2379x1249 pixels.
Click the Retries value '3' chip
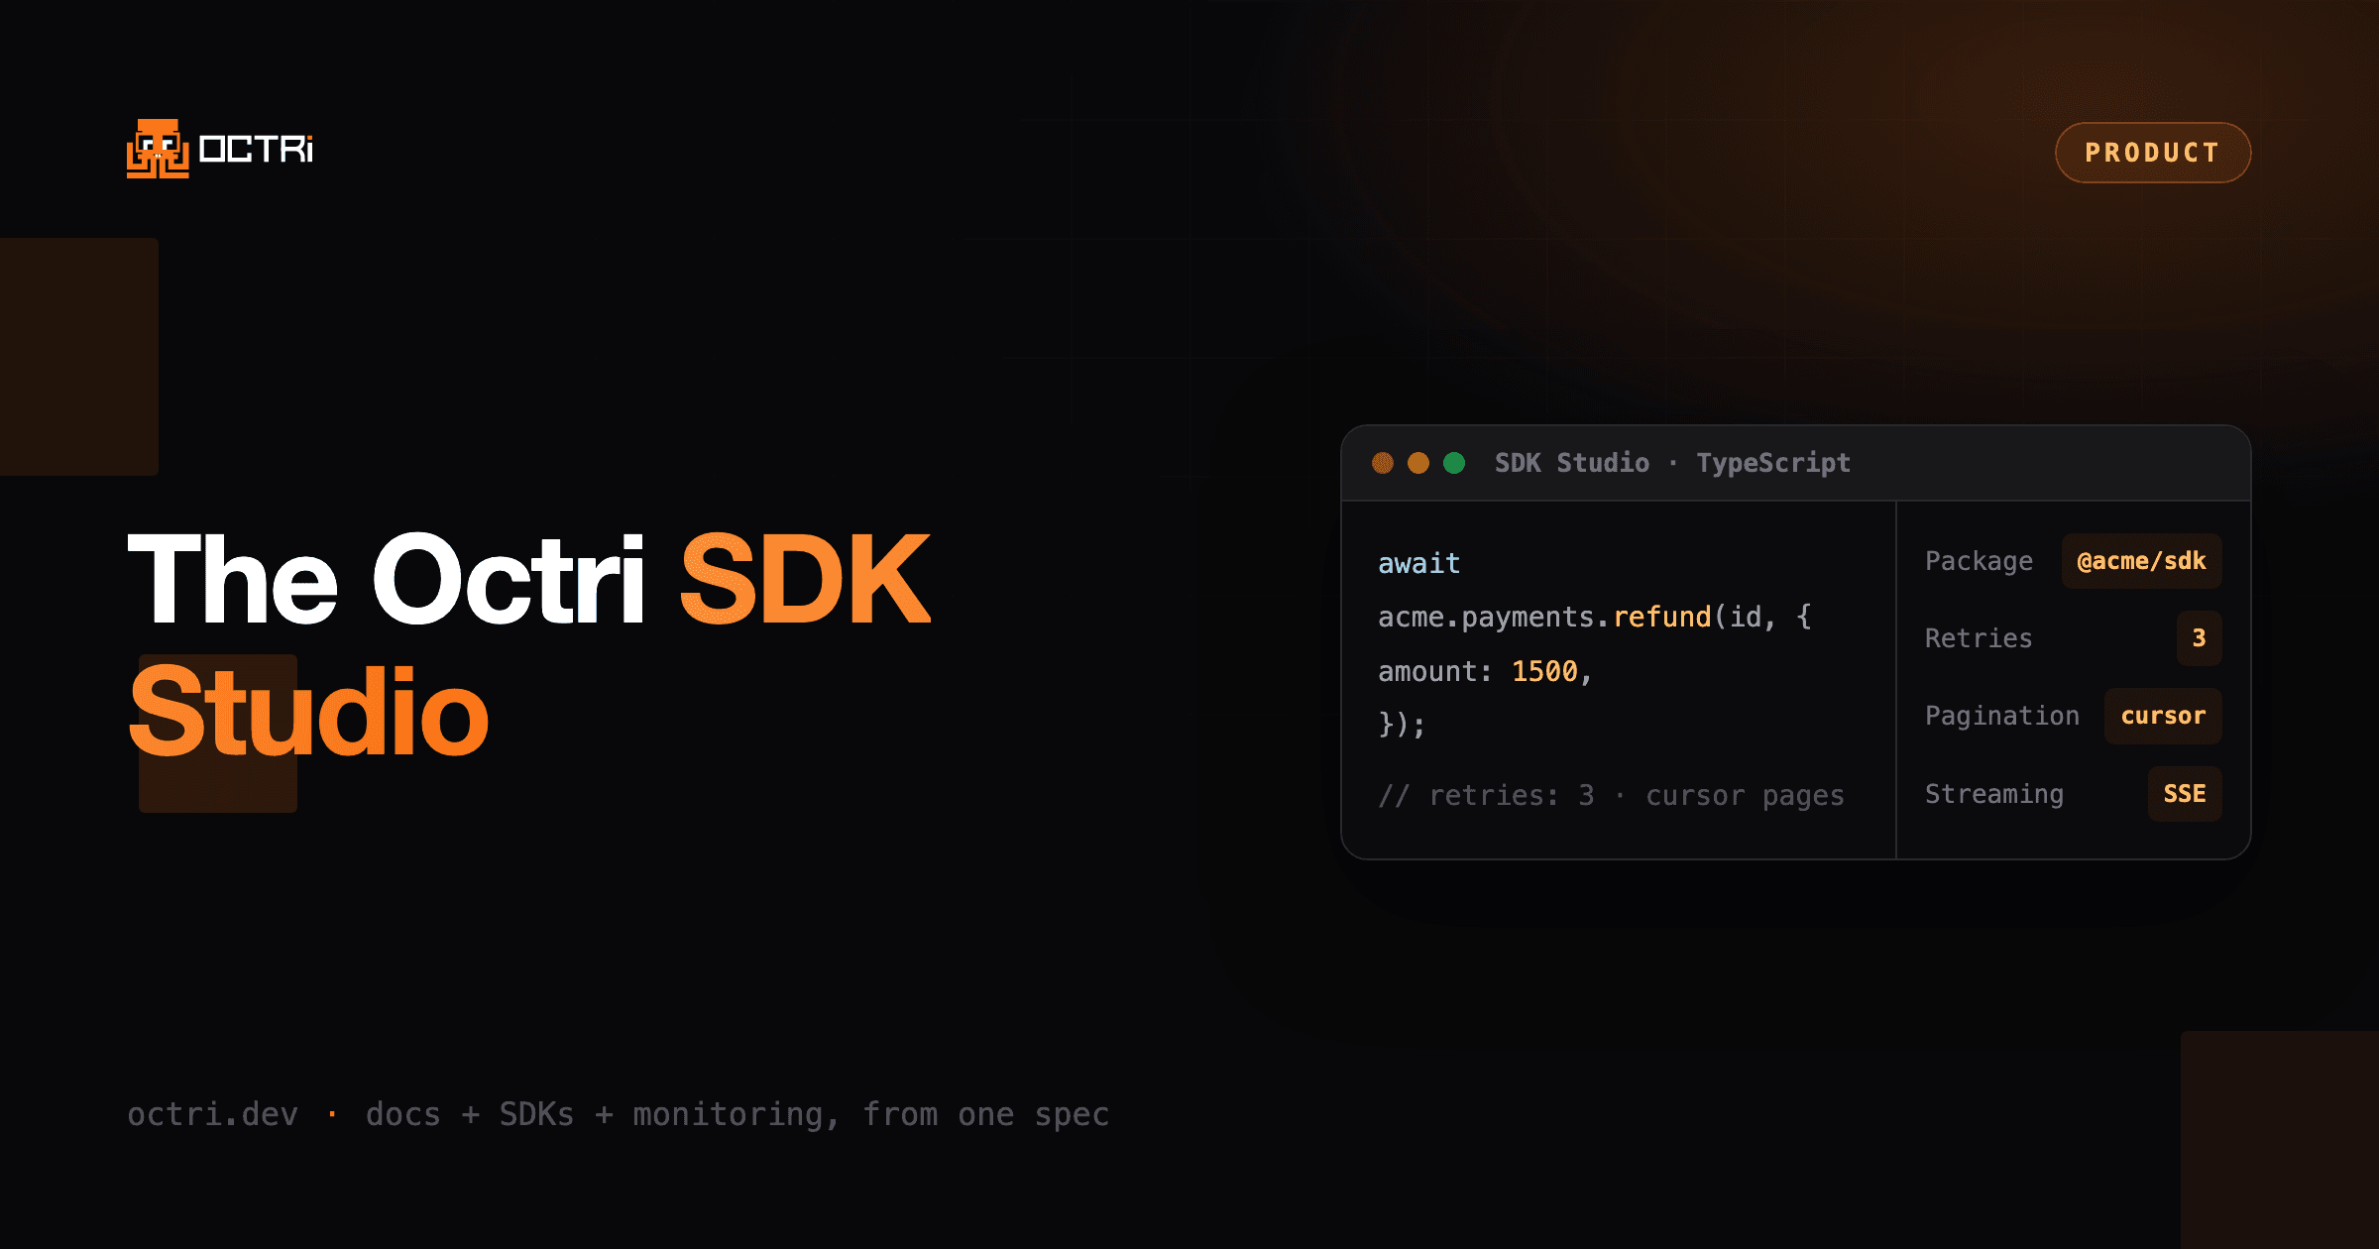tap(2199, 638)
